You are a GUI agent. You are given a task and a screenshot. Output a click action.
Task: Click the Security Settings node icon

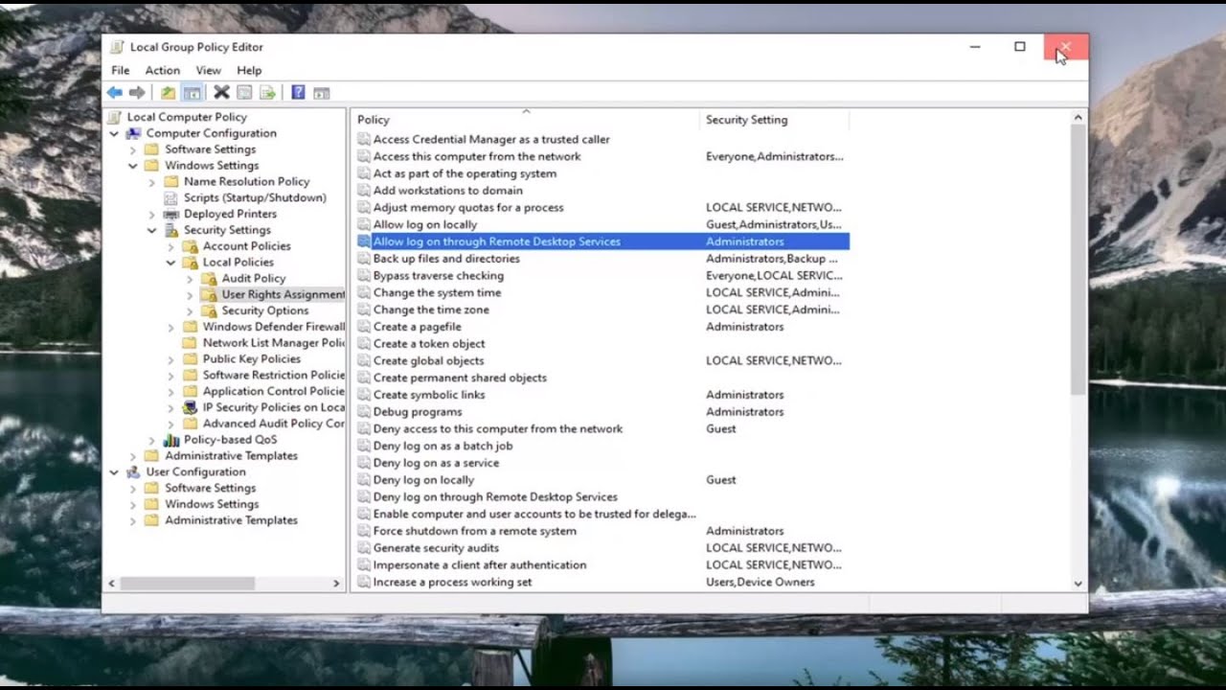point(171,230)
